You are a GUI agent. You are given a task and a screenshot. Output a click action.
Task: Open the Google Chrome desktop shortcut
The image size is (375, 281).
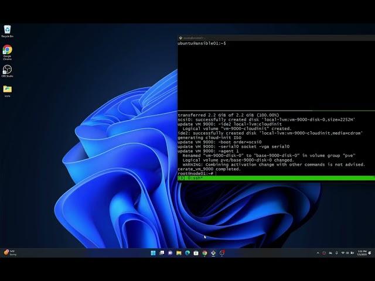tap(7, 52)
